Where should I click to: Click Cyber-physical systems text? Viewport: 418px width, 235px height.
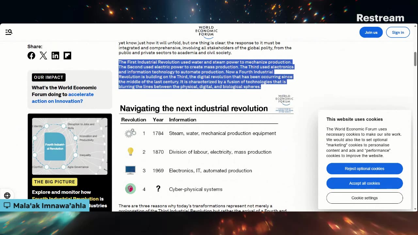[x=196, y=189]
